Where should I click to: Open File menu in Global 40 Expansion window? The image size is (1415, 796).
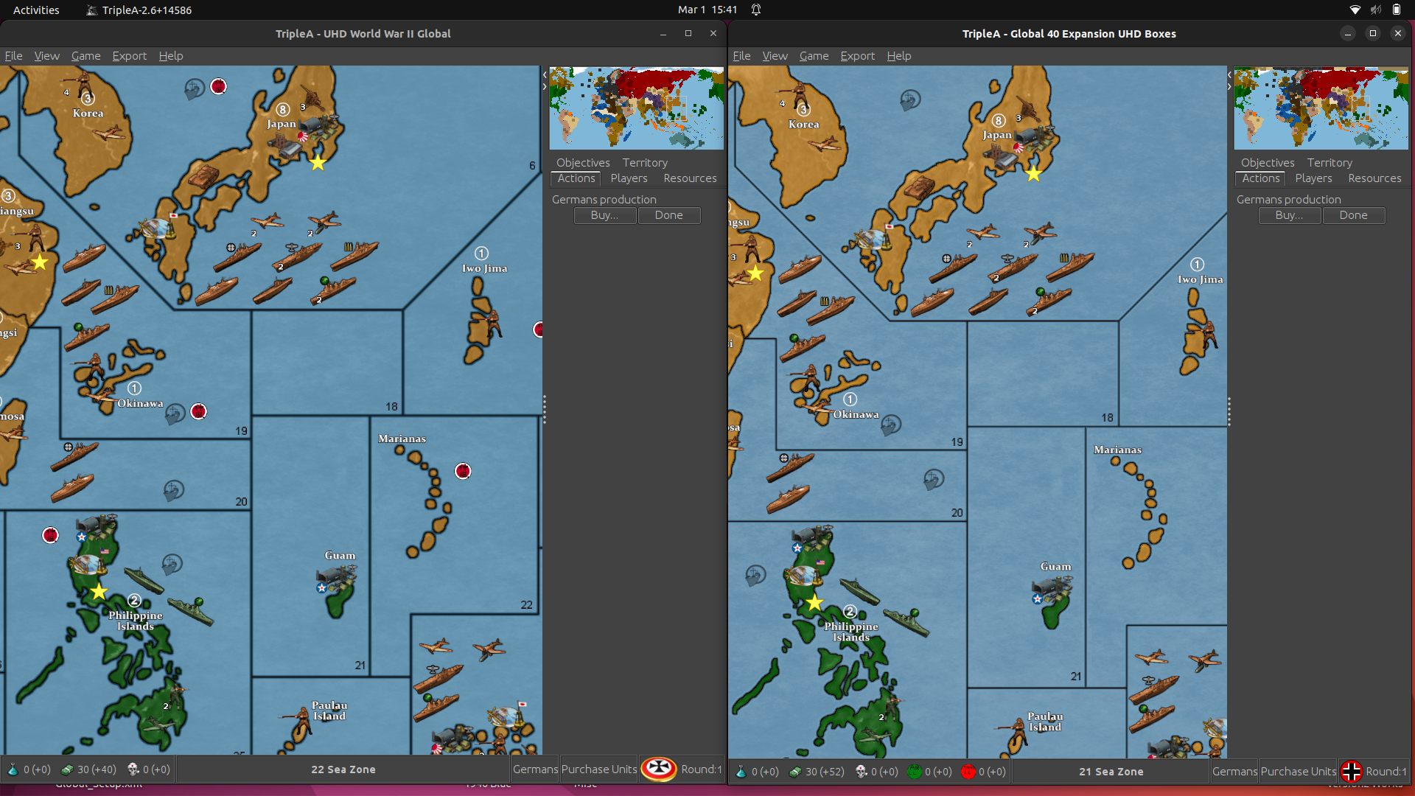tap(741, 56)
